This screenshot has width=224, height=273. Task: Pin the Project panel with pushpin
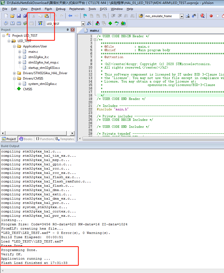(x=68, y=30)
